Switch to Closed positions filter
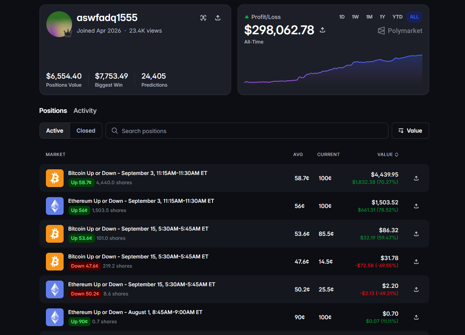Viewport: 465px width, 335px height. [86, 131]
